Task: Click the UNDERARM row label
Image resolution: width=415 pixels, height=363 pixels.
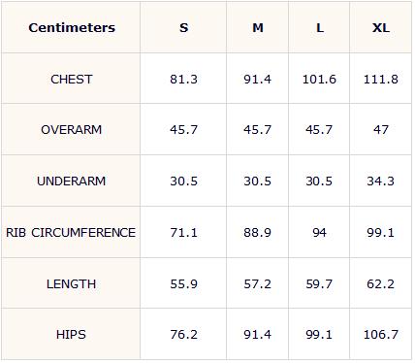Action: (72, 181)
